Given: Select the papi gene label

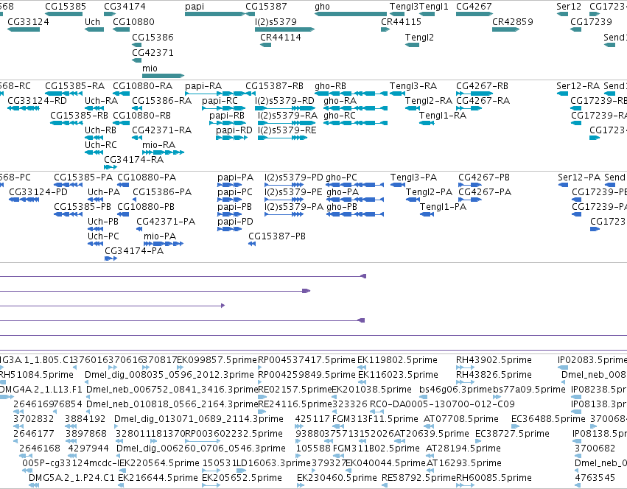Looking at the screenshot, I should [x=195, y=7].
